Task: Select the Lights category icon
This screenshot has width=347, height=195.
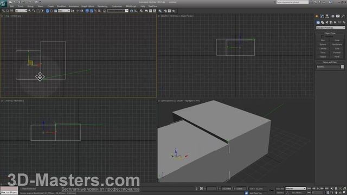Action: click(327, 22)
